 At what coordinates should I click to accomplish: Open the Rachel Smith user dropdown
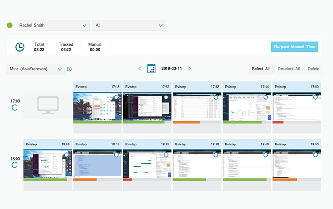coord(53,25)
